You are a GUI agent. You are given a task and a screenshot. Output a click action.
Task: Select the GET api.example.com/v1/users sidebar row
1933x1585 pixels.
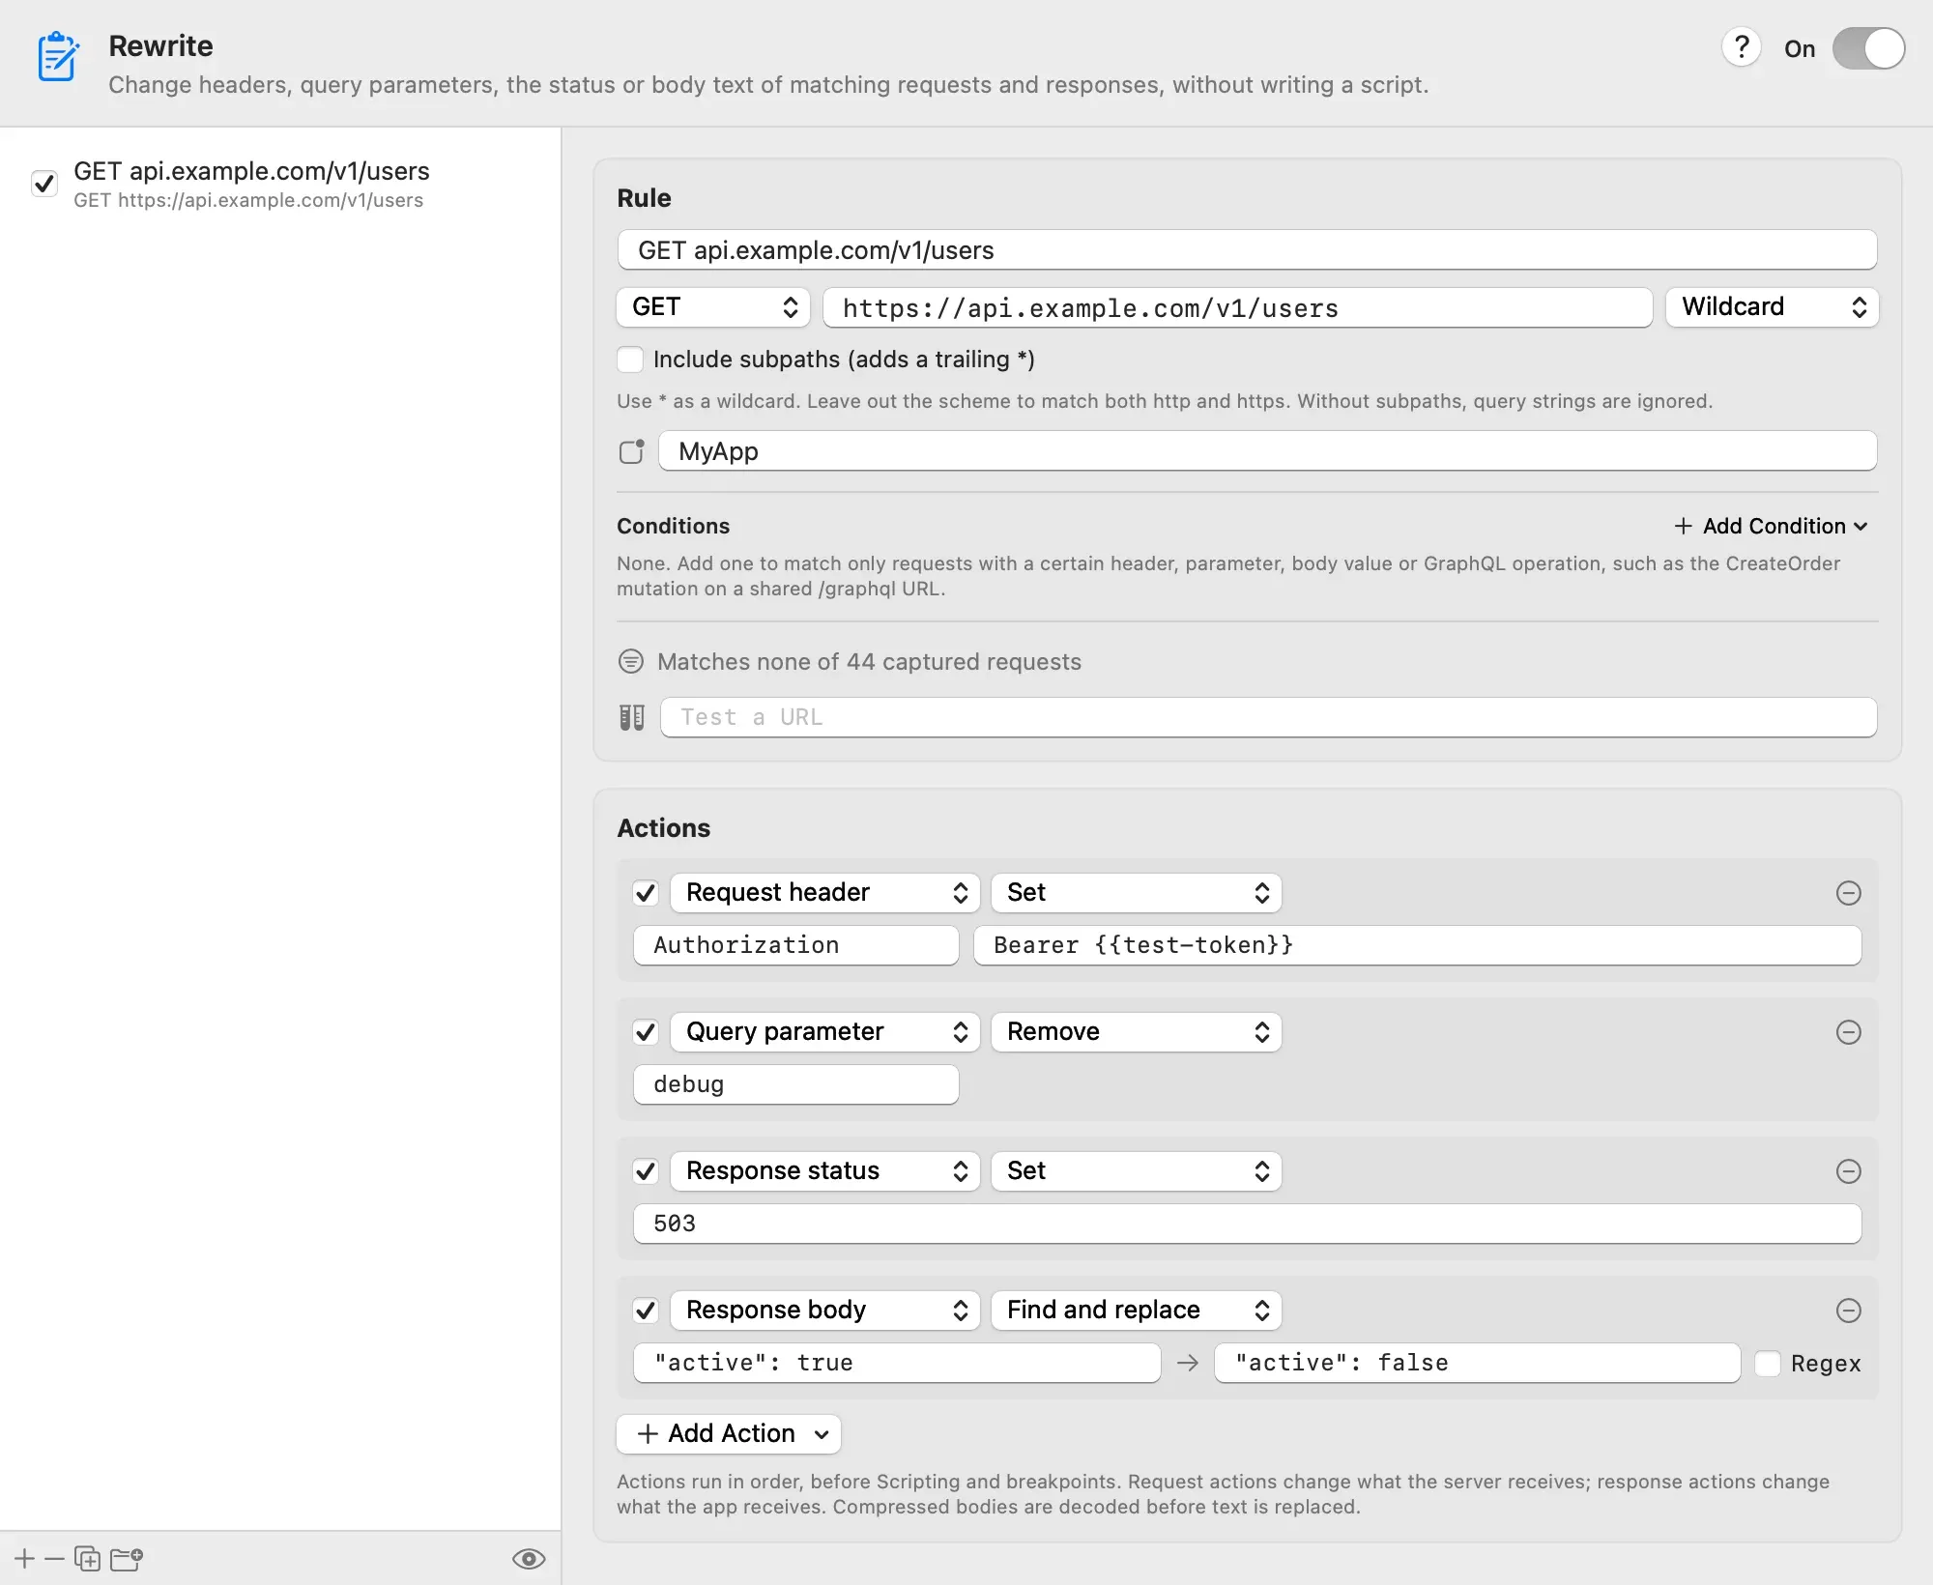pos(280,184)
